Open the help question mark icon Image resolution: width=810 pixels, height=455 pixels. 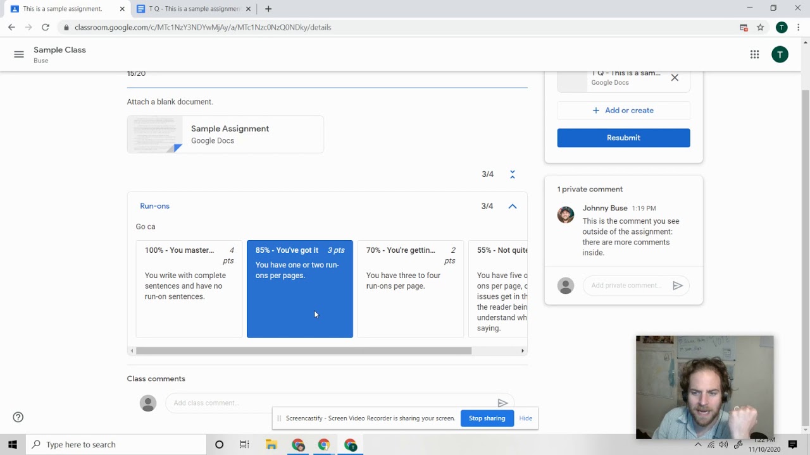18,417
